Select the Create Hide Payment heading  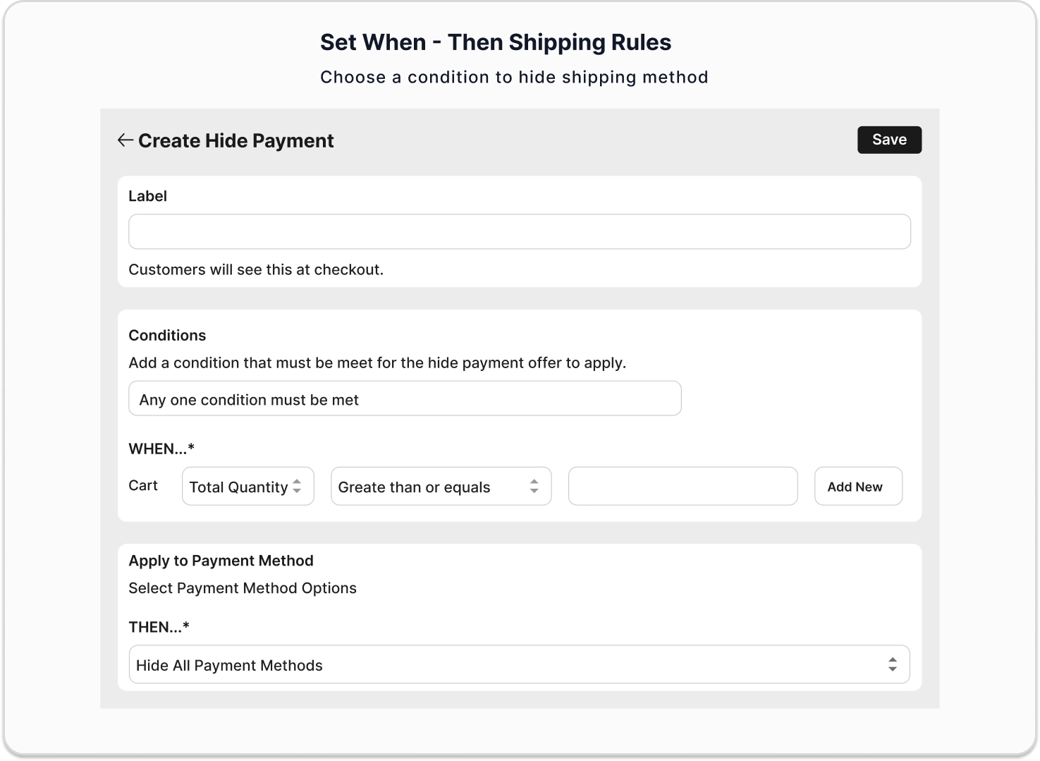tap(236, 140)
